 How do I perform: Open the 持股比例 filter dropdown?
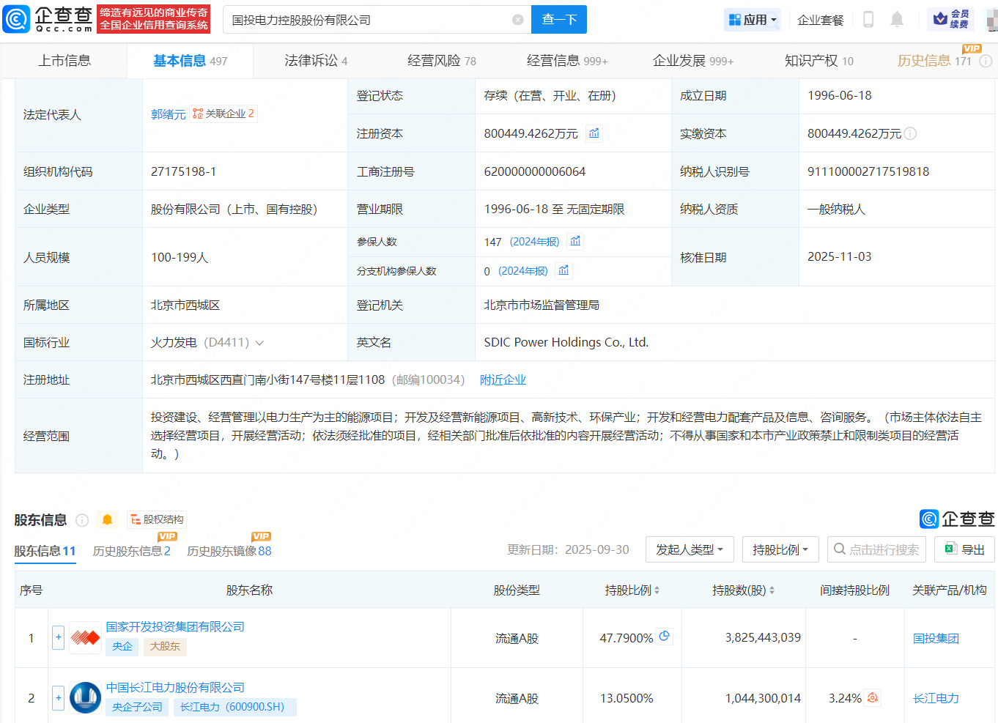[780, 549]
